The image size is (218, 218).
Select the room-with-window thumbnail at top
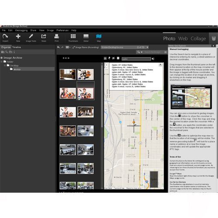click(68, 74)
